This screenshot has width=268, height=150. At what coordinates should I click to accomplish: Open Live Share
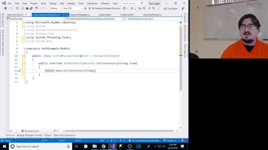[170, 8]
